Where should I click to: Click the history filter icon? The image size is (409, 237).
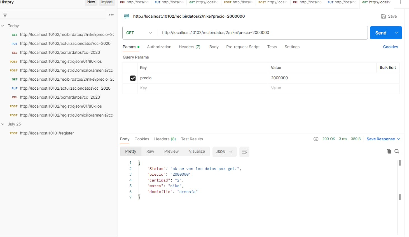click(x=5, y=15)
